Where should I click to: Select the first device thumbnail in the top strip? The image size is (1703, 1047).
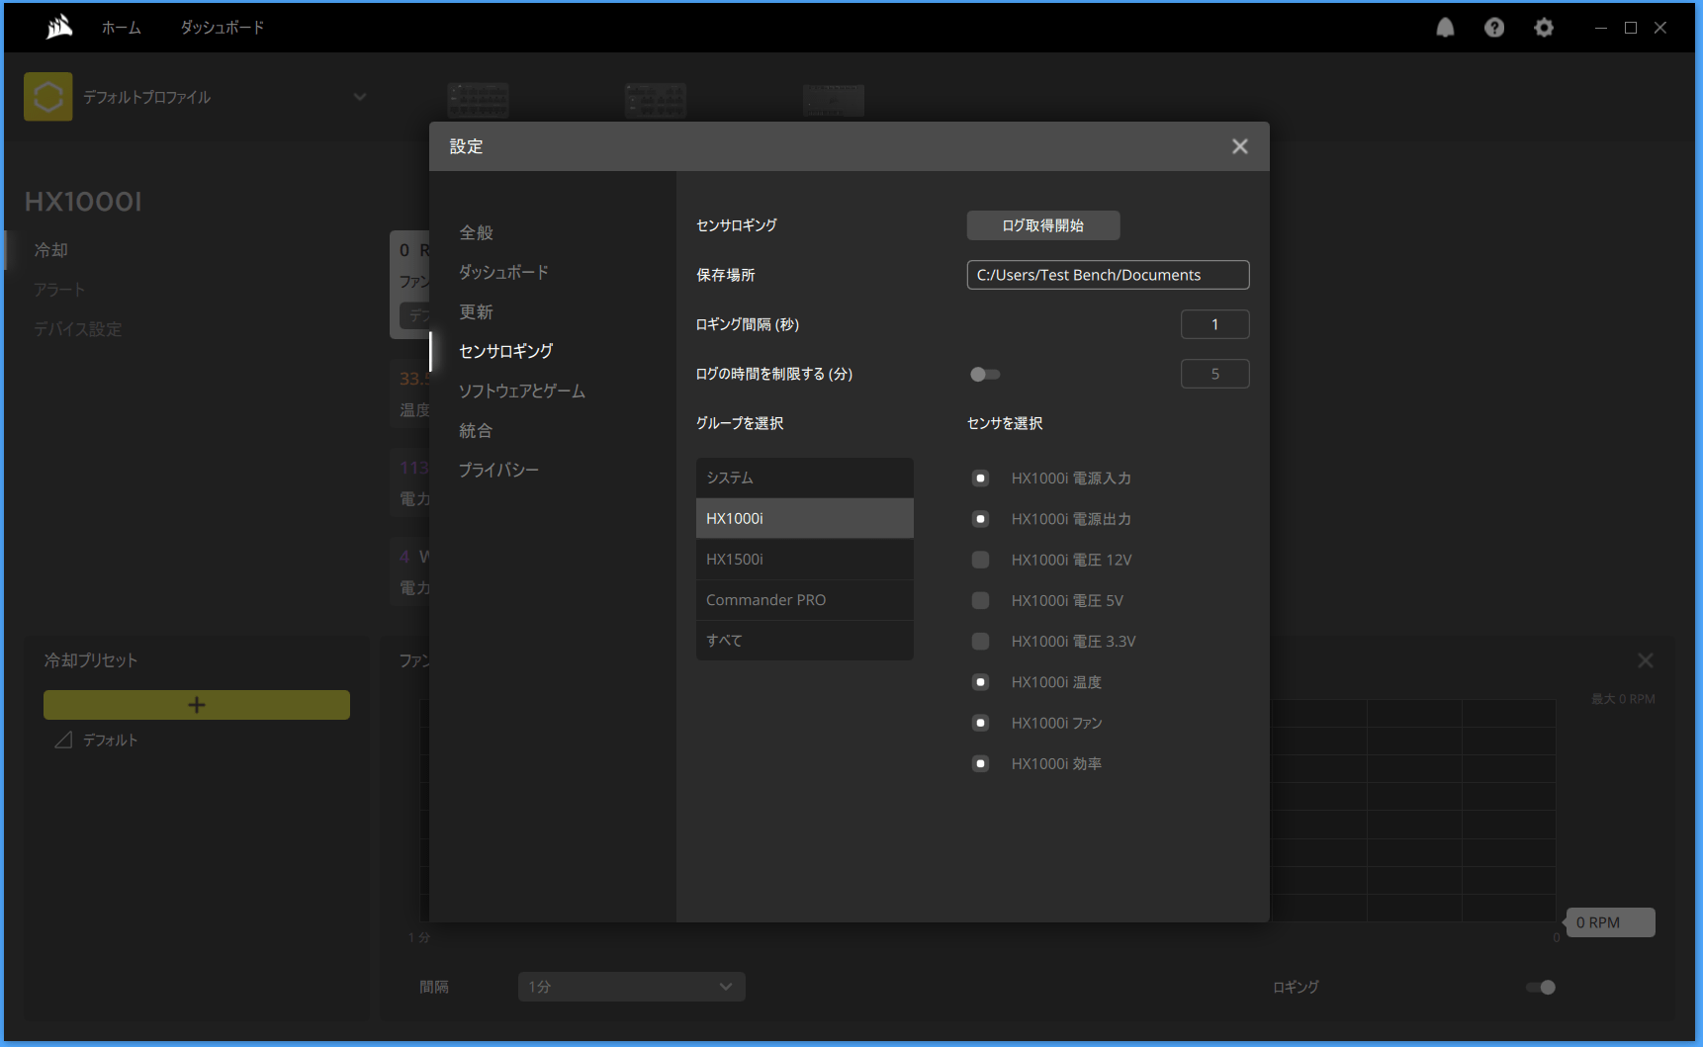[x=478, y=100]
